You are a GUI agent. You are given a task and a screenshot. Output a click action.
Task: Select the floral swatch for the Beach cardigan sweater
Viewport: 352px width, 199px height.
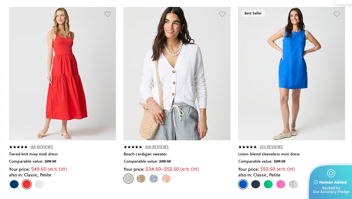141,178
